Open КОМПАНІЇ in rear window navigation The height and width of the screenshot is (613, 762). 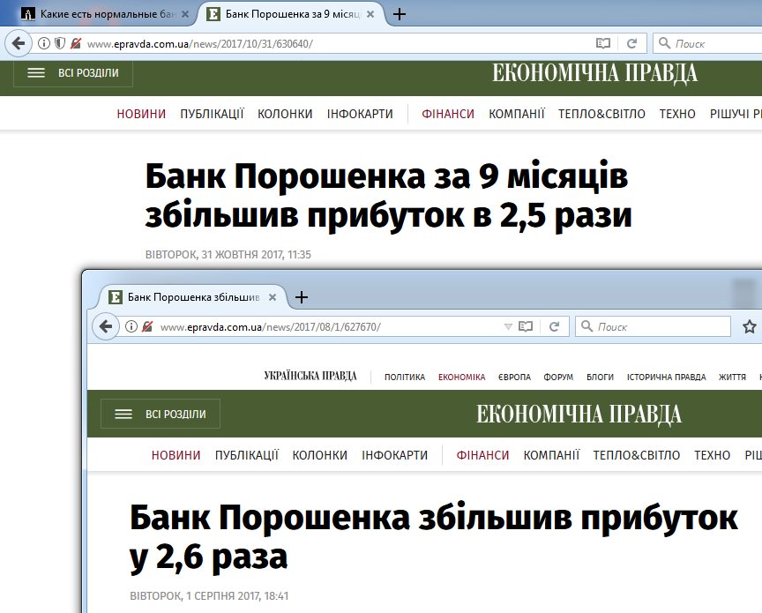point(517,114)
